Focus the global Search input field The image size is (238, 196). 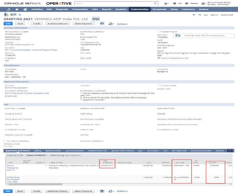pos(114,3)
